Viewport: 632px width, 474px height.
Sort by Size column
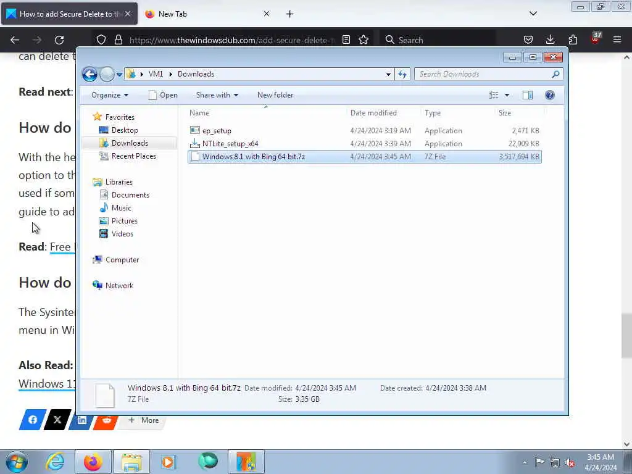[505, 113]
